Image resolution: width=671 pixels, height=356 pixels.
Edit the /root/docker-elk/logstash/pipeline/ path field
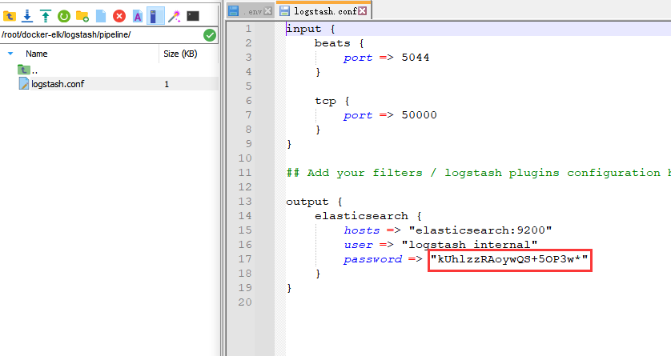click(101, 34)
